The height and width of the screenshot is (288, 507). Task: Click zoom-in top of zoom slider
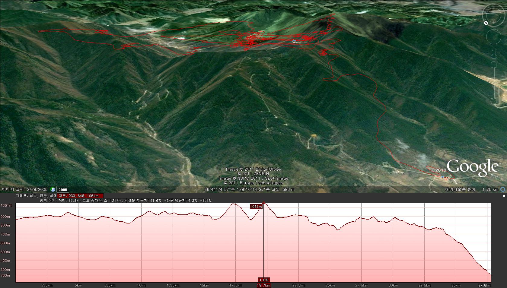494,64
